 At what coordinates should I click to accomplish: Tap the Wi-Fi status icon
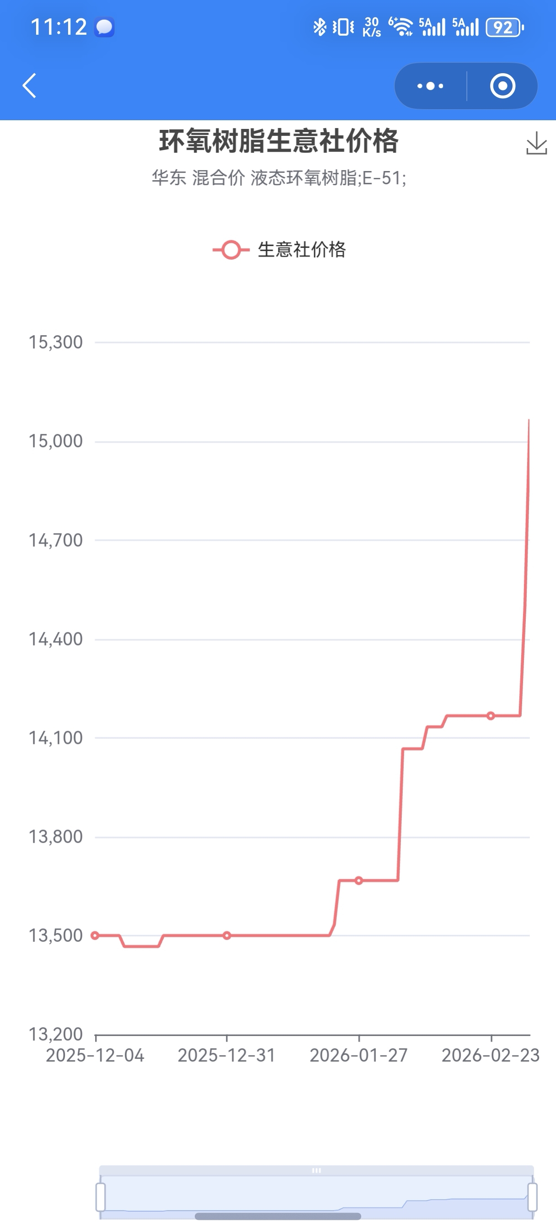pyautogui.click(x=401, y=27)
